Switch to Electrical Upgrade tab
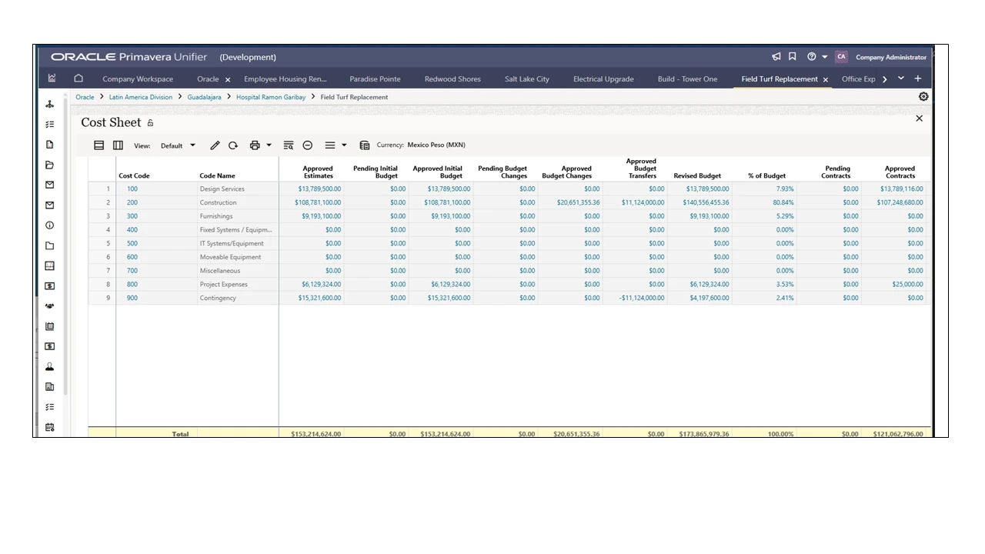 point(603,79)
